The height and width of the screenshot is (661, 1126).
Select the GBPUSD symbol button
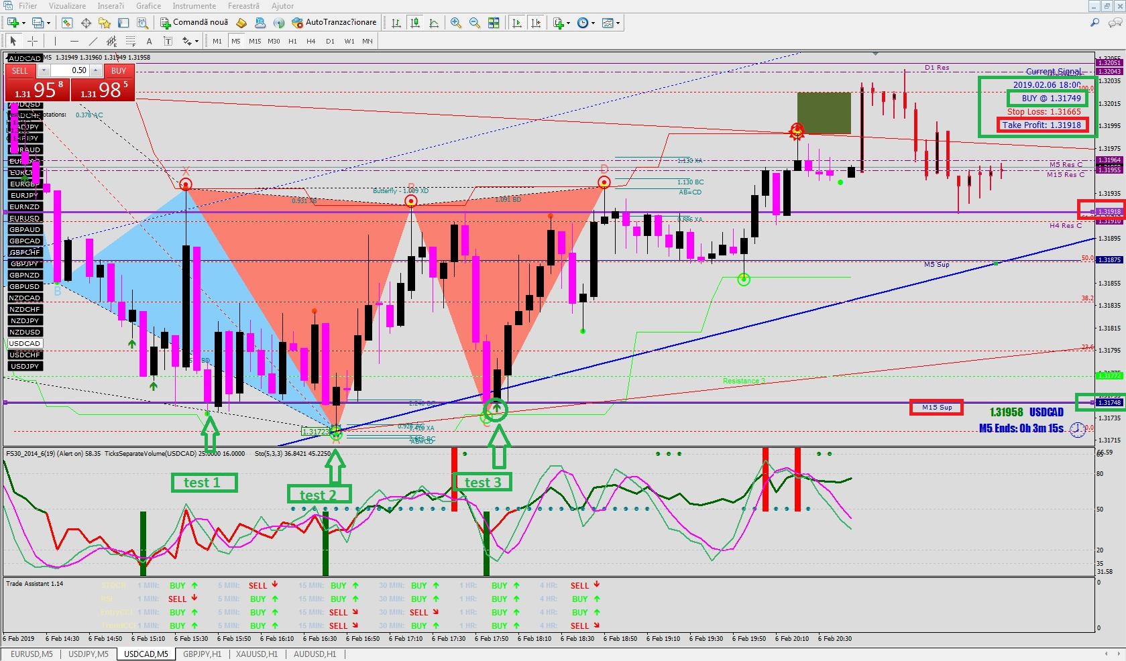(x=25, y=286)
